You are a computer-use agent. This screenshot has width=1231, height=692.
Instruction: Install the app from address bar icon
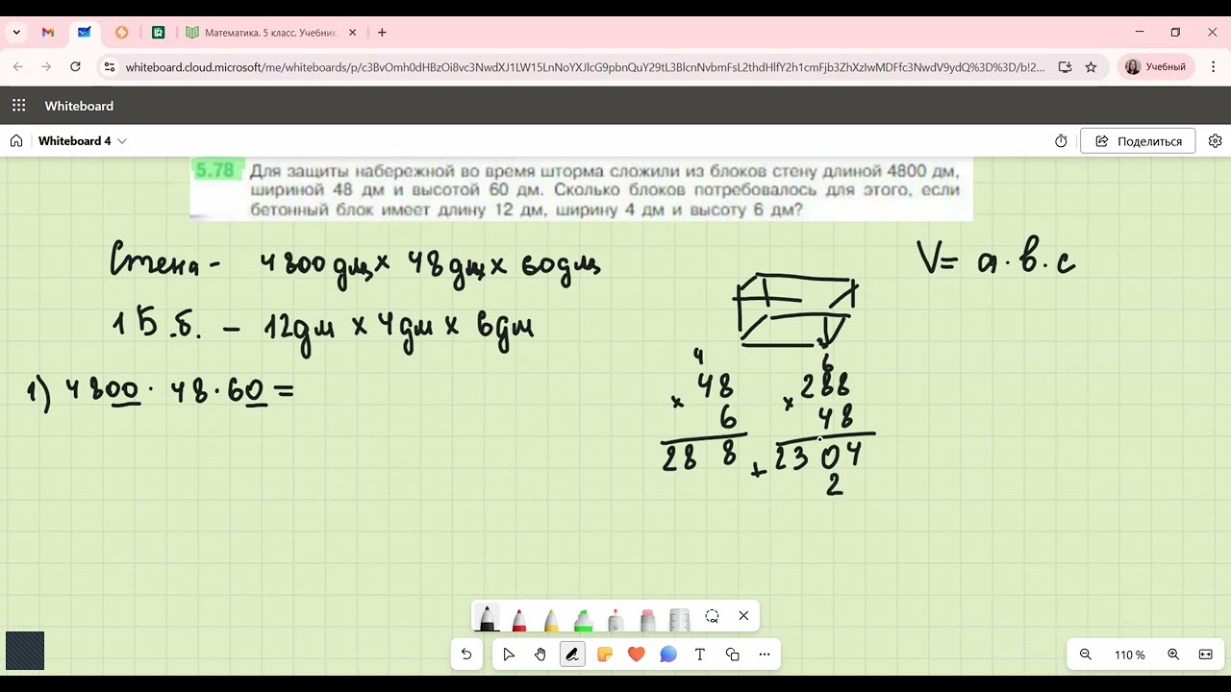click(x=1065, y=67)
